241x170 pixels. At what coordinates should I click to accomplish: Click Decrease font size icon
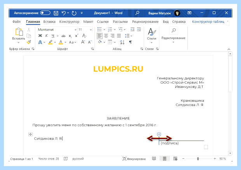pos(90,42)
